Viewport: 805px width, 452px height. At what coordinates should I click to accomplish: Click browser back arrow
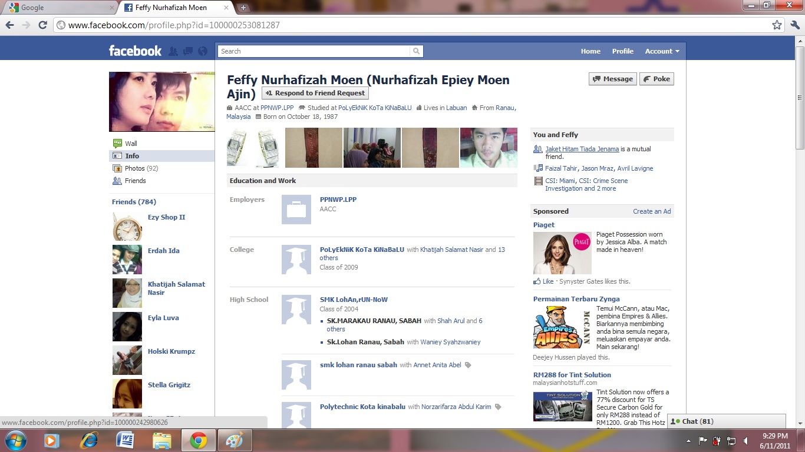point(9,25)
